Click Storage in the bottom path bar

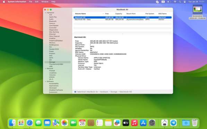(x=114, y=92)
